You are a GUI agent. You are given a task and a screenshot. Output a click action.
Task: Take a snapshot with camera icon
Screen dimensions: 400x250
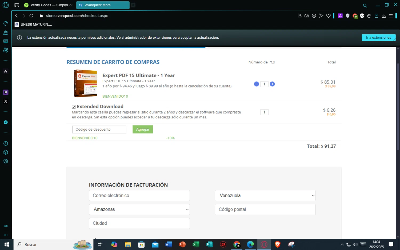[x=307, y=16]
